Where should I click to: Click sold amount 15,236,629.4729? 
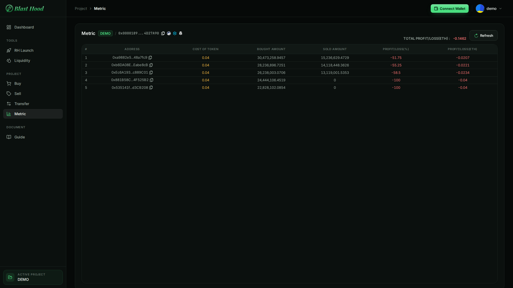335,58
